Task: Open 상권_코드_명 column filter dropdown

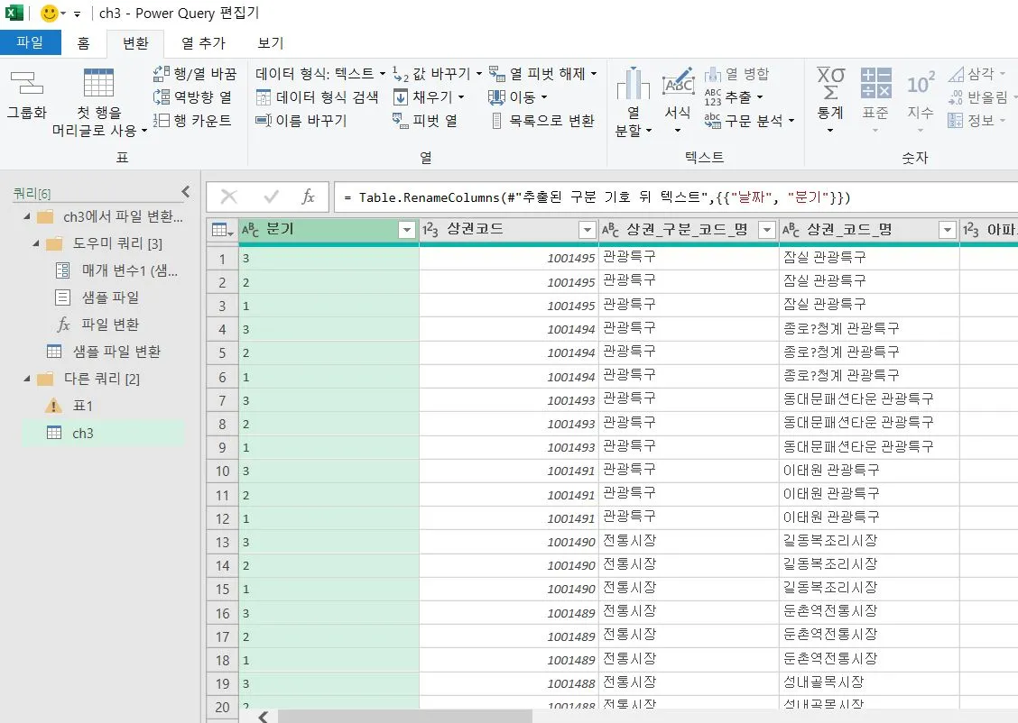Action: (x=948, y=230)
